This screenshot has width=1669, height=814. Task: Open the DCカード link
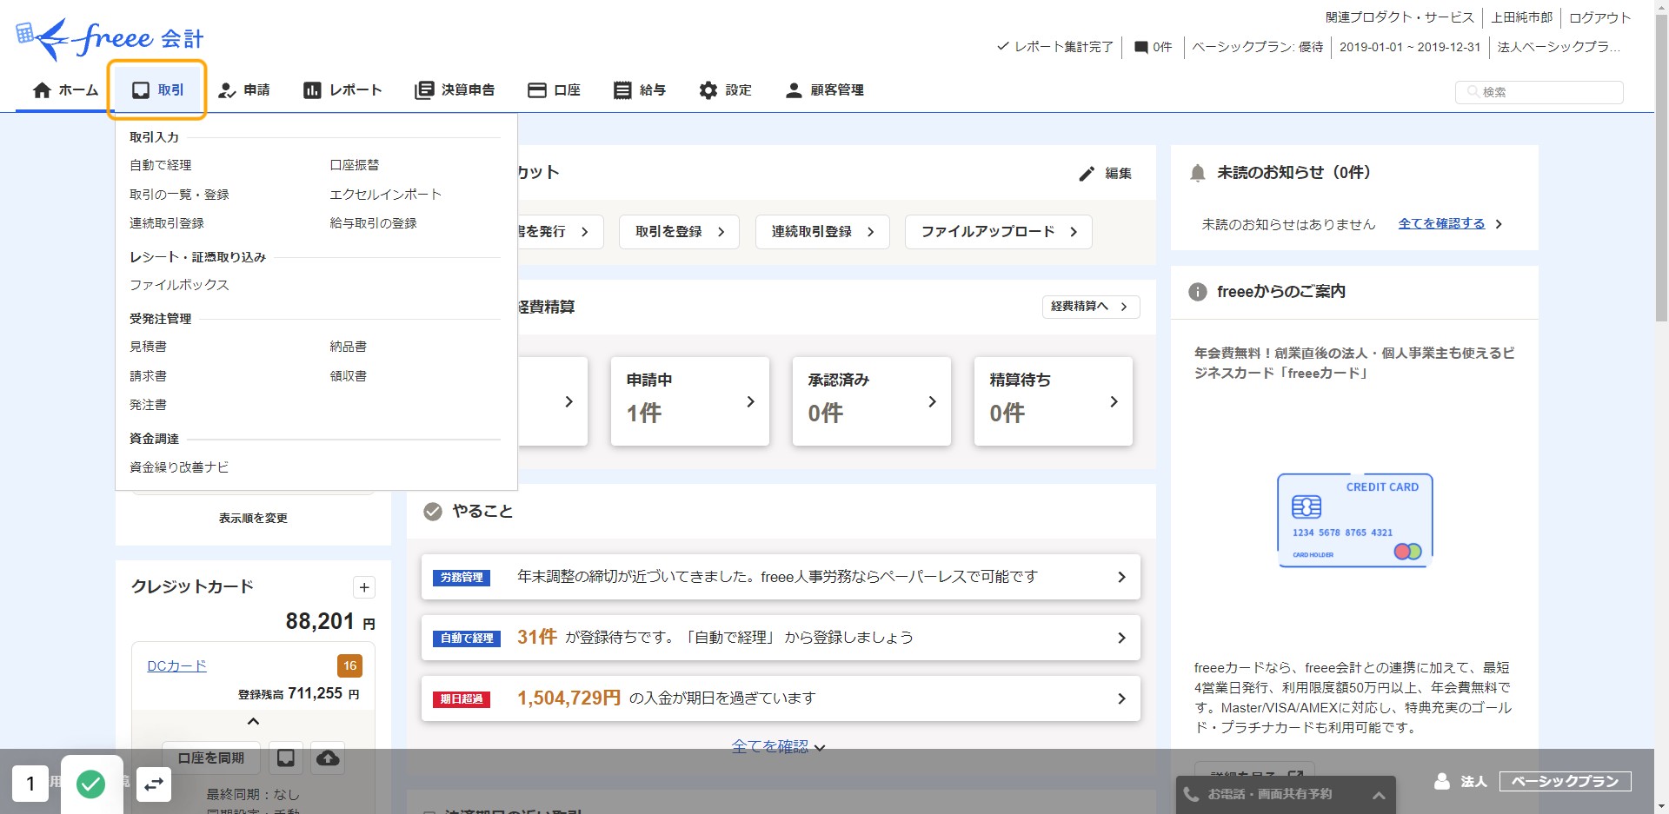pos(176,666)
